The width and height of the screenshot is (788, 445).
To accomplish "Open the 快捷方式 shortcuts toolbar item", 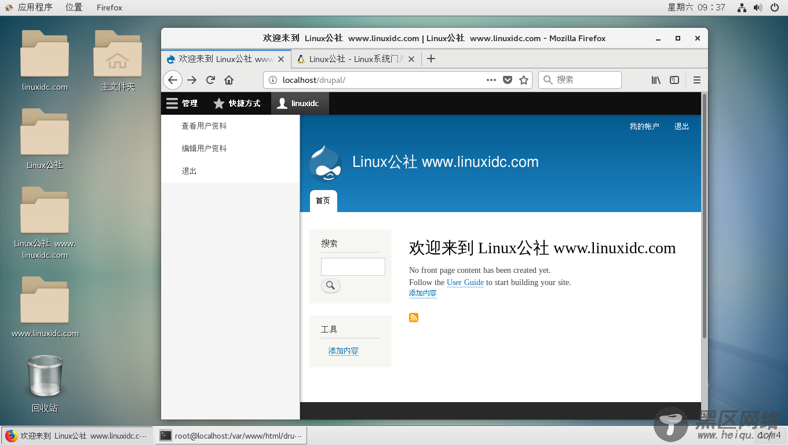I will (x=237, y=103).
